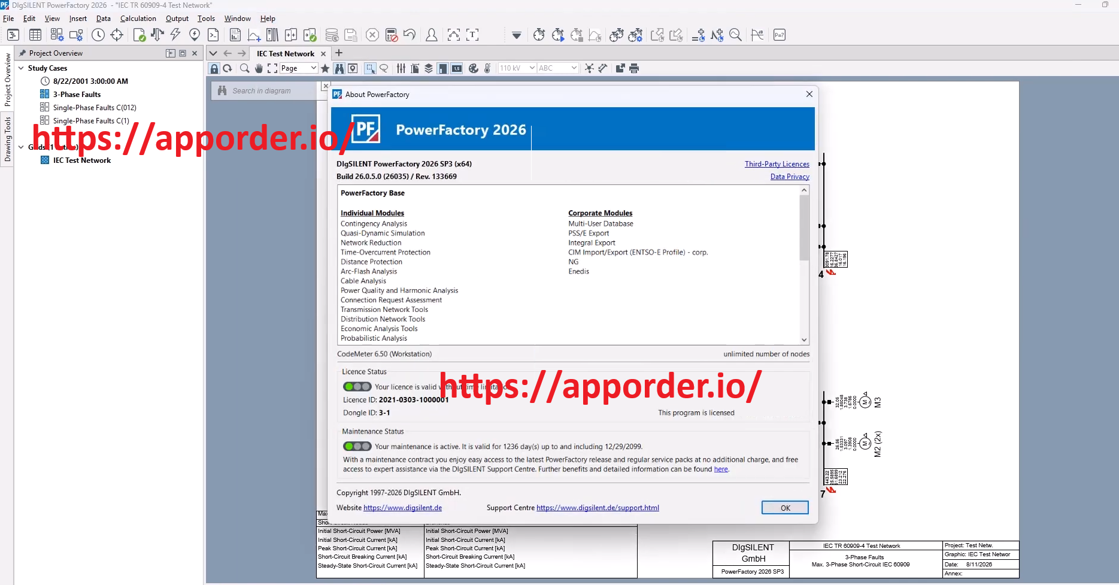The image size is (1119, 585).
Task: Click the Project Overview pin icon
Action: pyautogui.click(x=23, y=53)
